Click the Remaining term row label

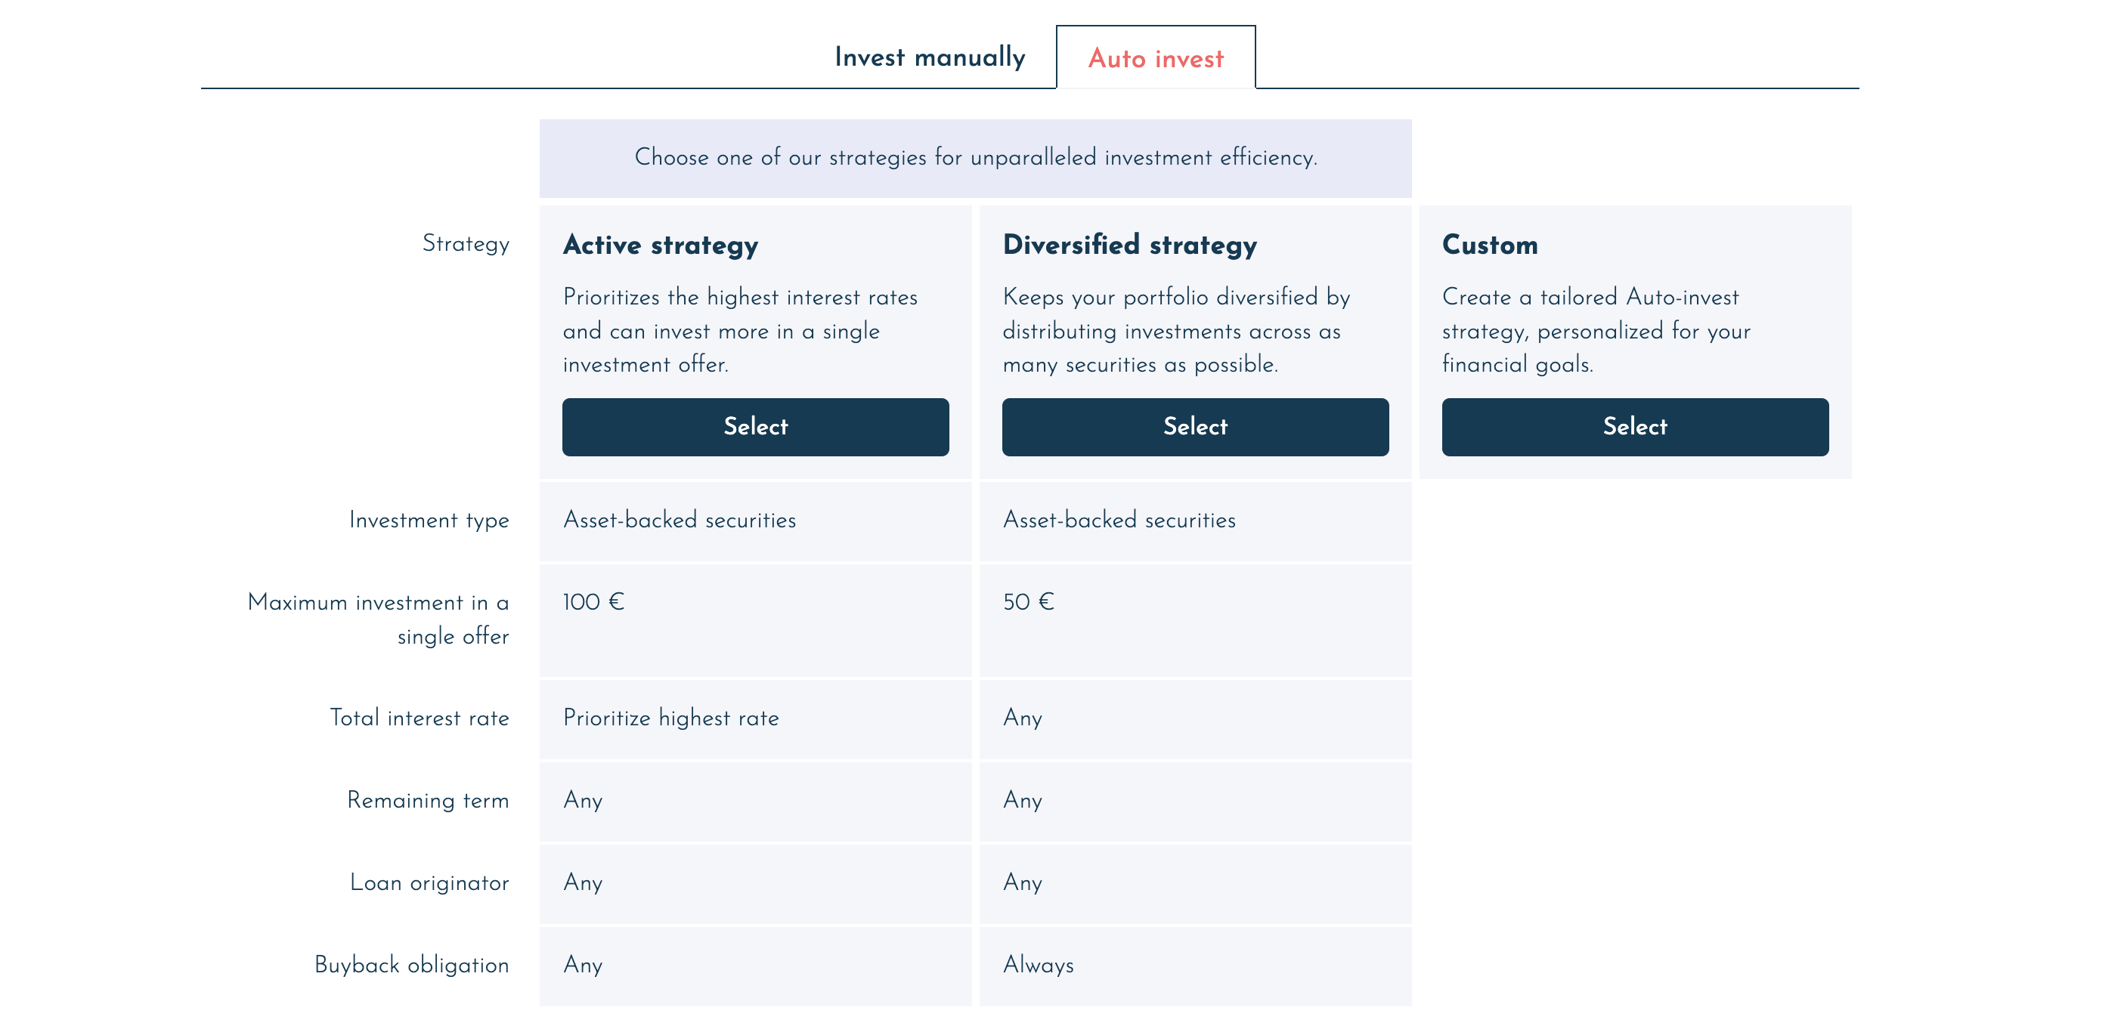click(x=427, y=800)
